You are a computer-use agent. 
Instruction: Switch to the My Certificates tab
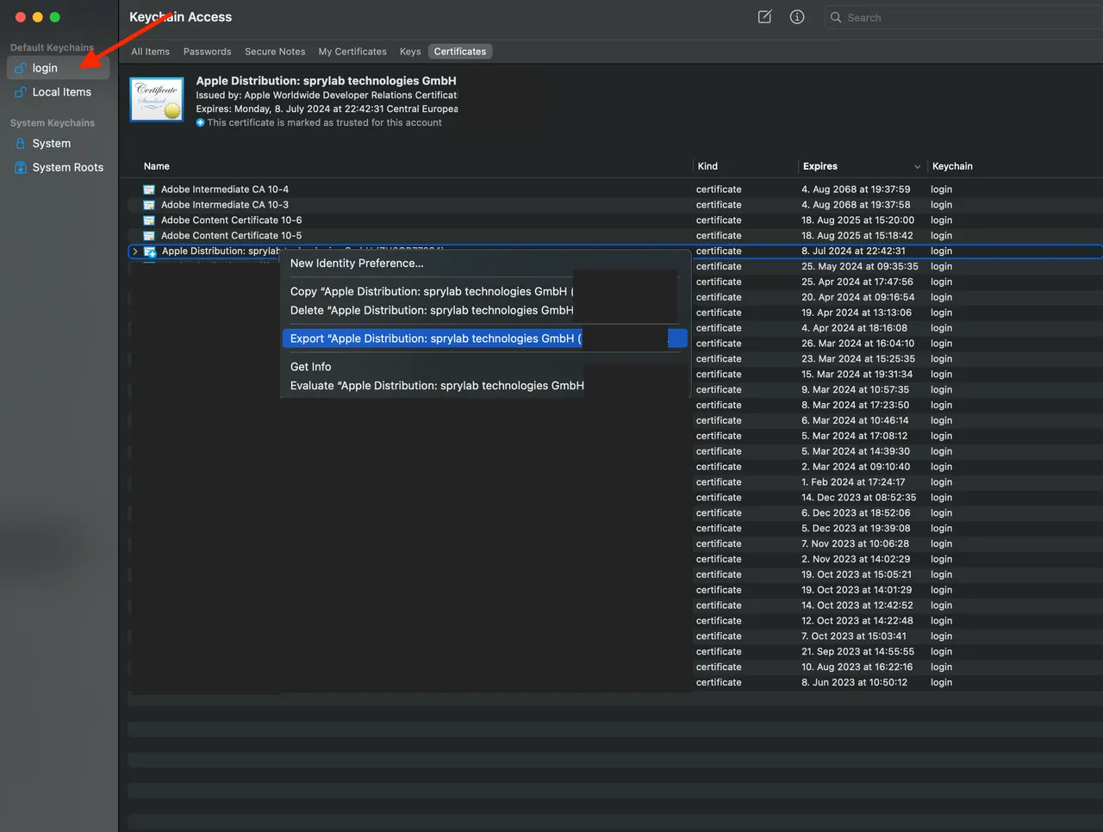(x=352, y=51)
